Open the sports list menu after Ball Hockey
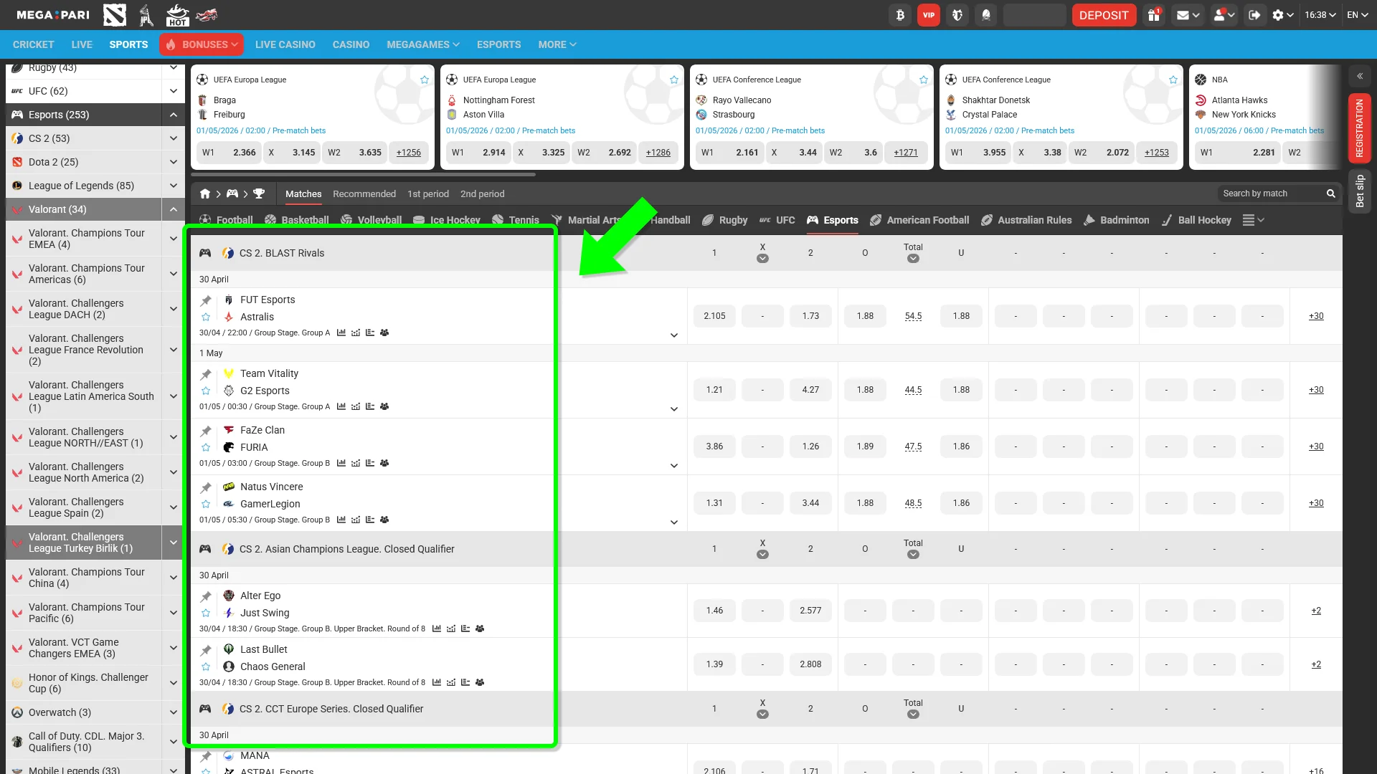This screenshot has height=774, width=1377. tap(1253, 220)
